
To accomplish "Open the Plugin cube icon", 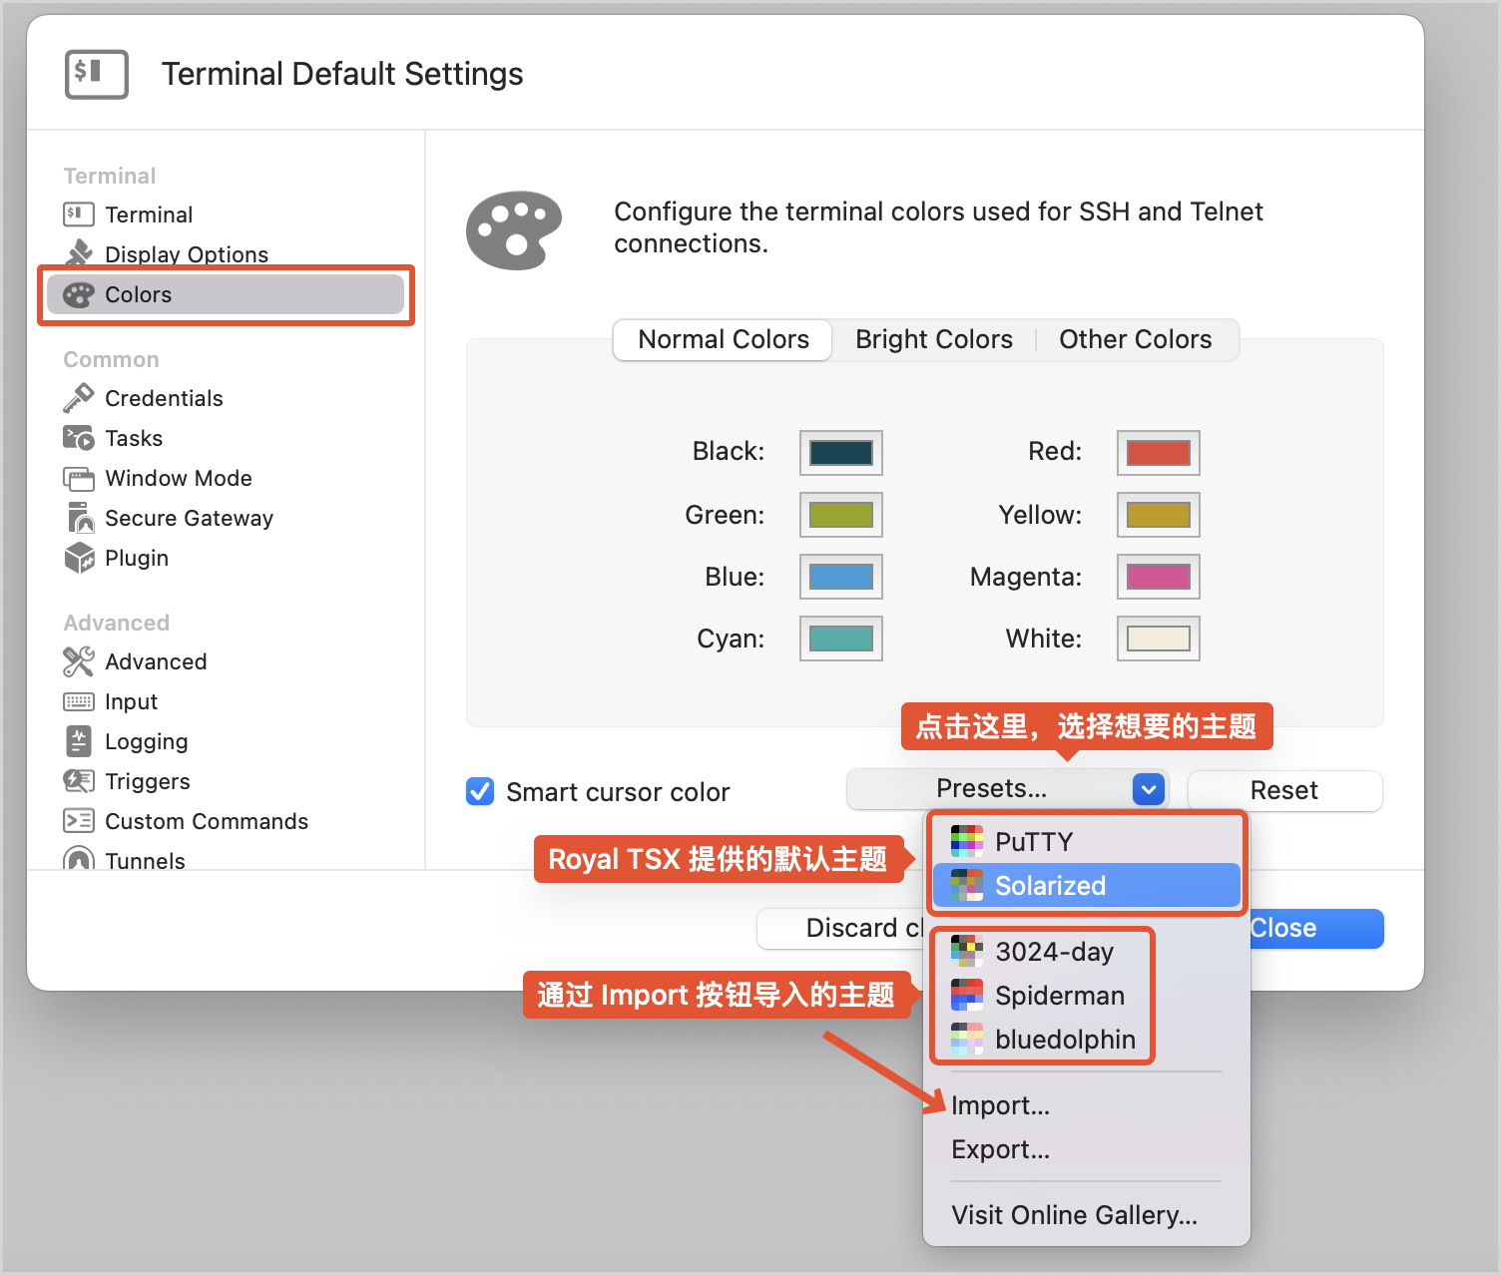I will tap(79, 558).
